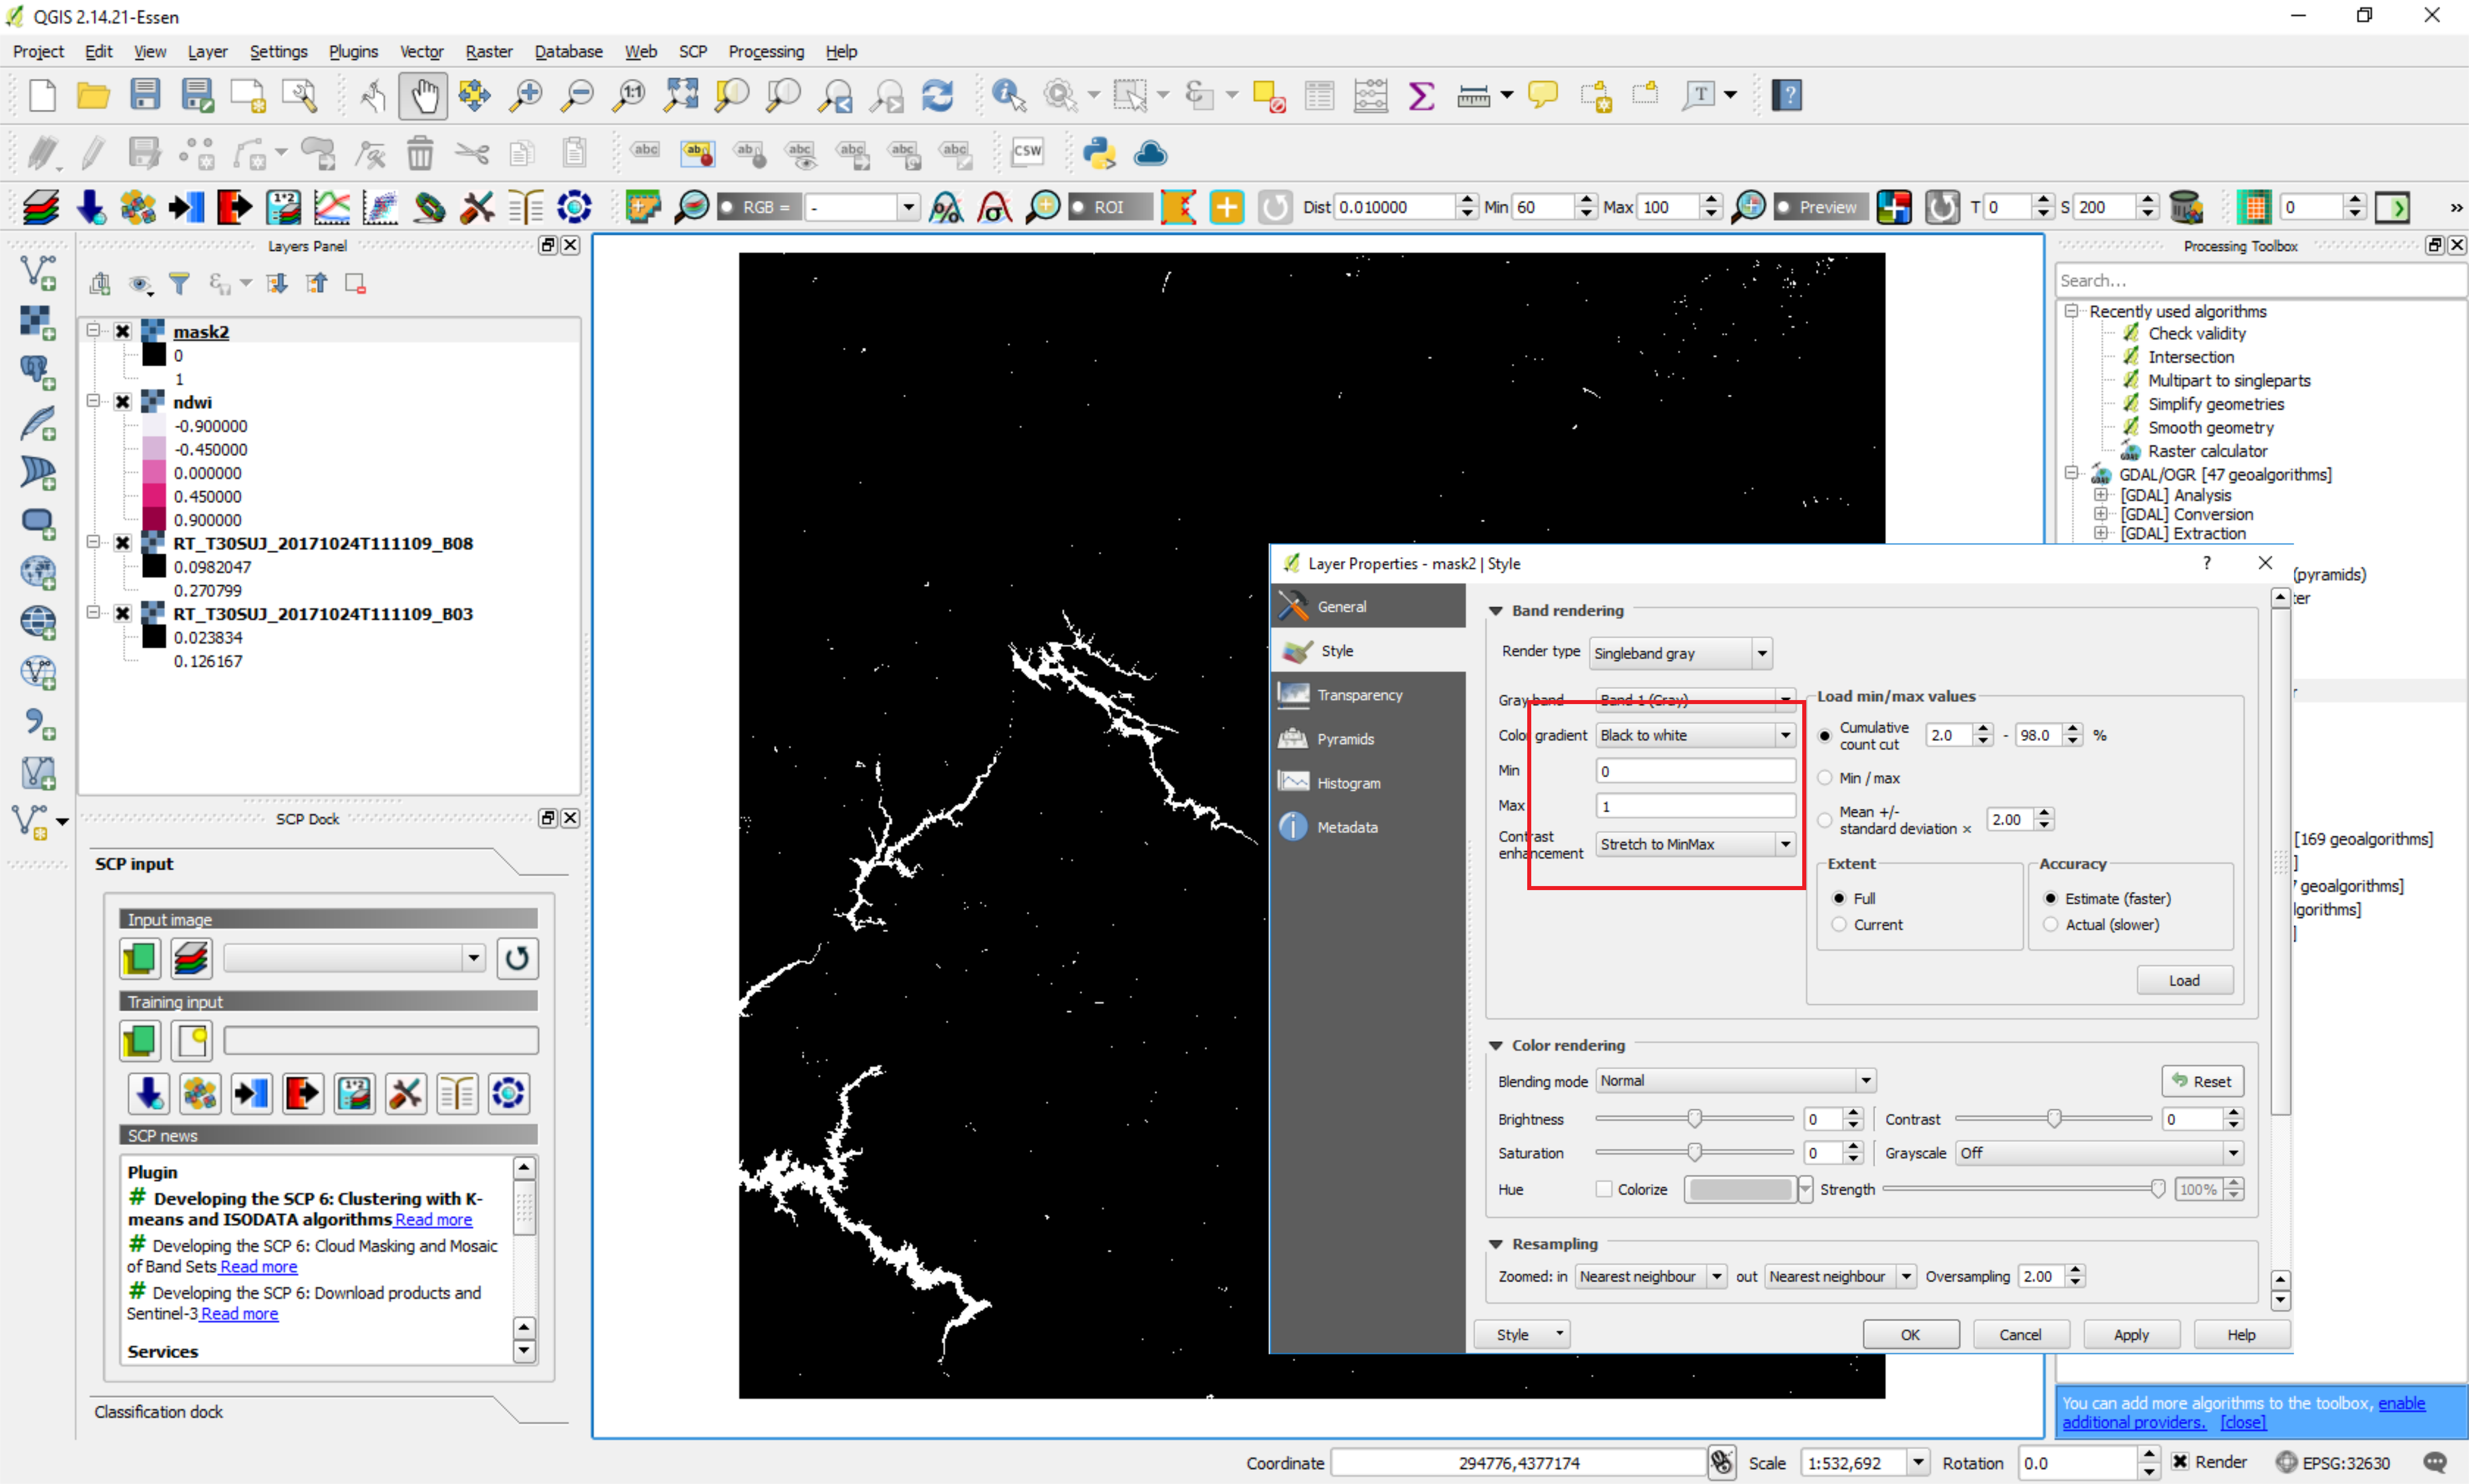
Task: Open the Python console icon
Action: coord(1098,153)
